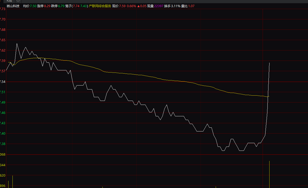Click the 7.46 price axis label

pyautogui.click(x=3, y=113)
